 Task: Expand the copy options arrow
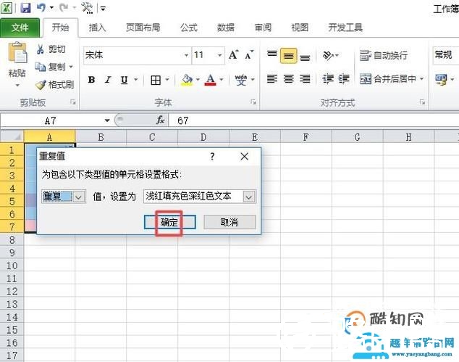coord(70,67)
